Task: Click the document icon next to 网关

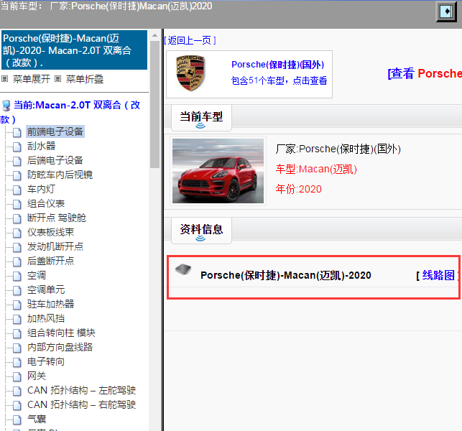Action: click(17, 376)
